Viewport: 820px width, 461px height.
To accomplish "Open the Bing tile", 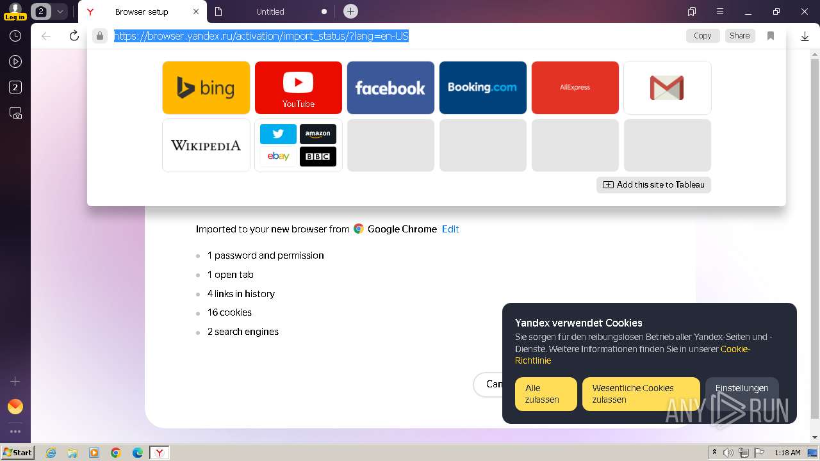I will (206, 88).
